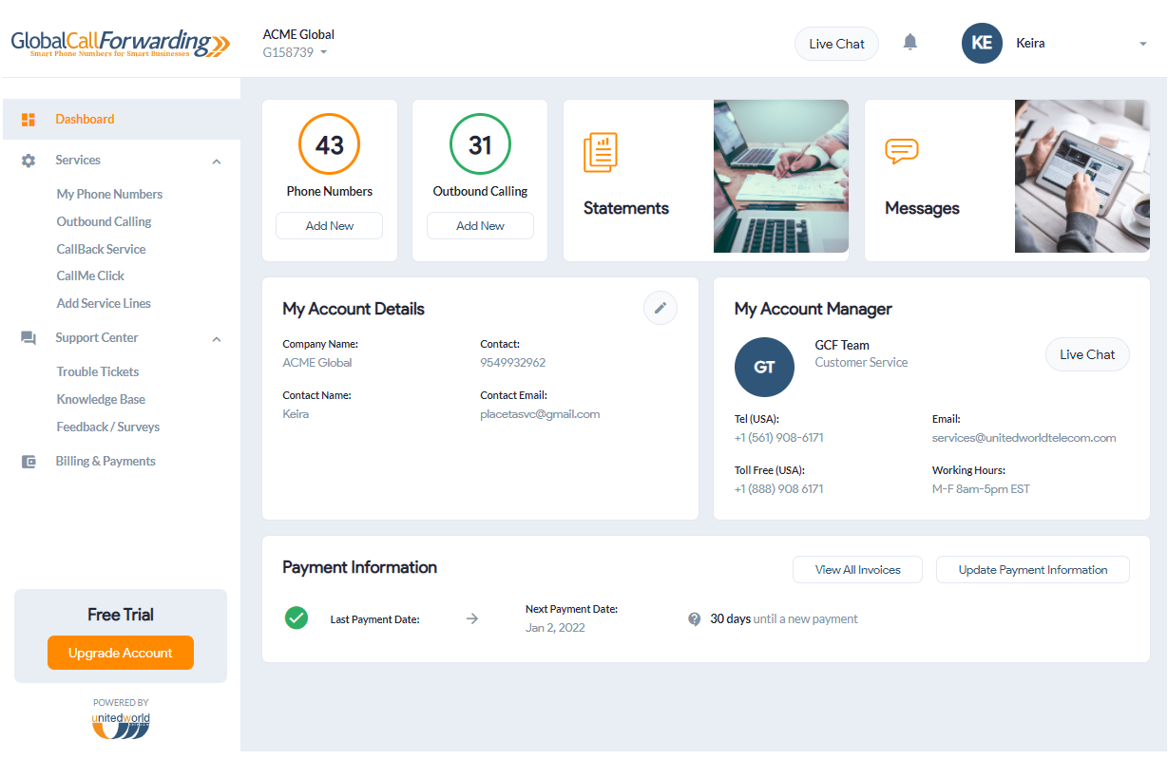
Task: Click Live Chat in the header
Action: click(836, 44)
